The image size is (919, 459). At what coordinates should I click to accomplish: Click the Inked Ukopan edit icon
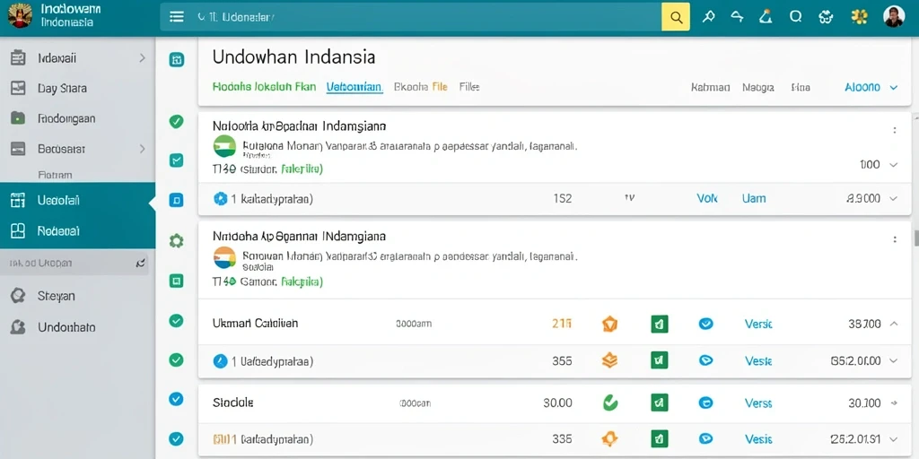140,264
